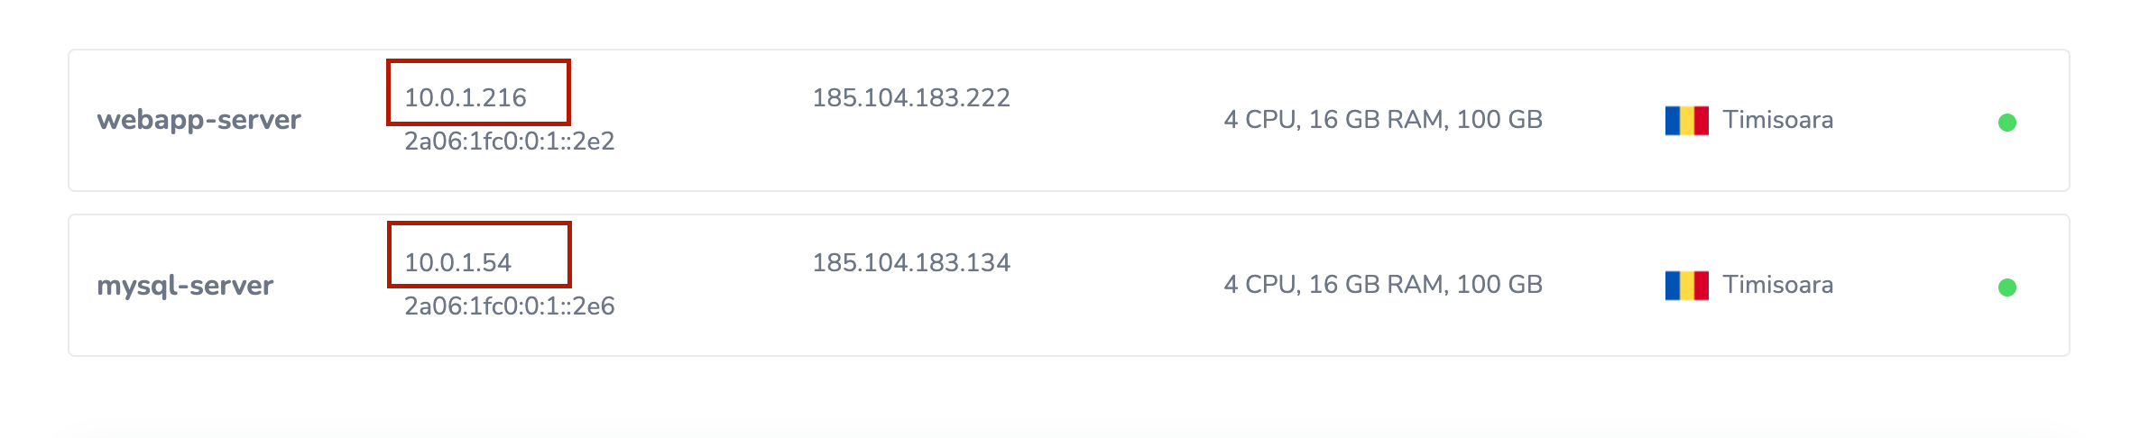This screenshot has width=2140, height=438.
Task: Click IPv6 address 2a06:1fc0:0:1::2e6
Action: [x=509, y=306]
